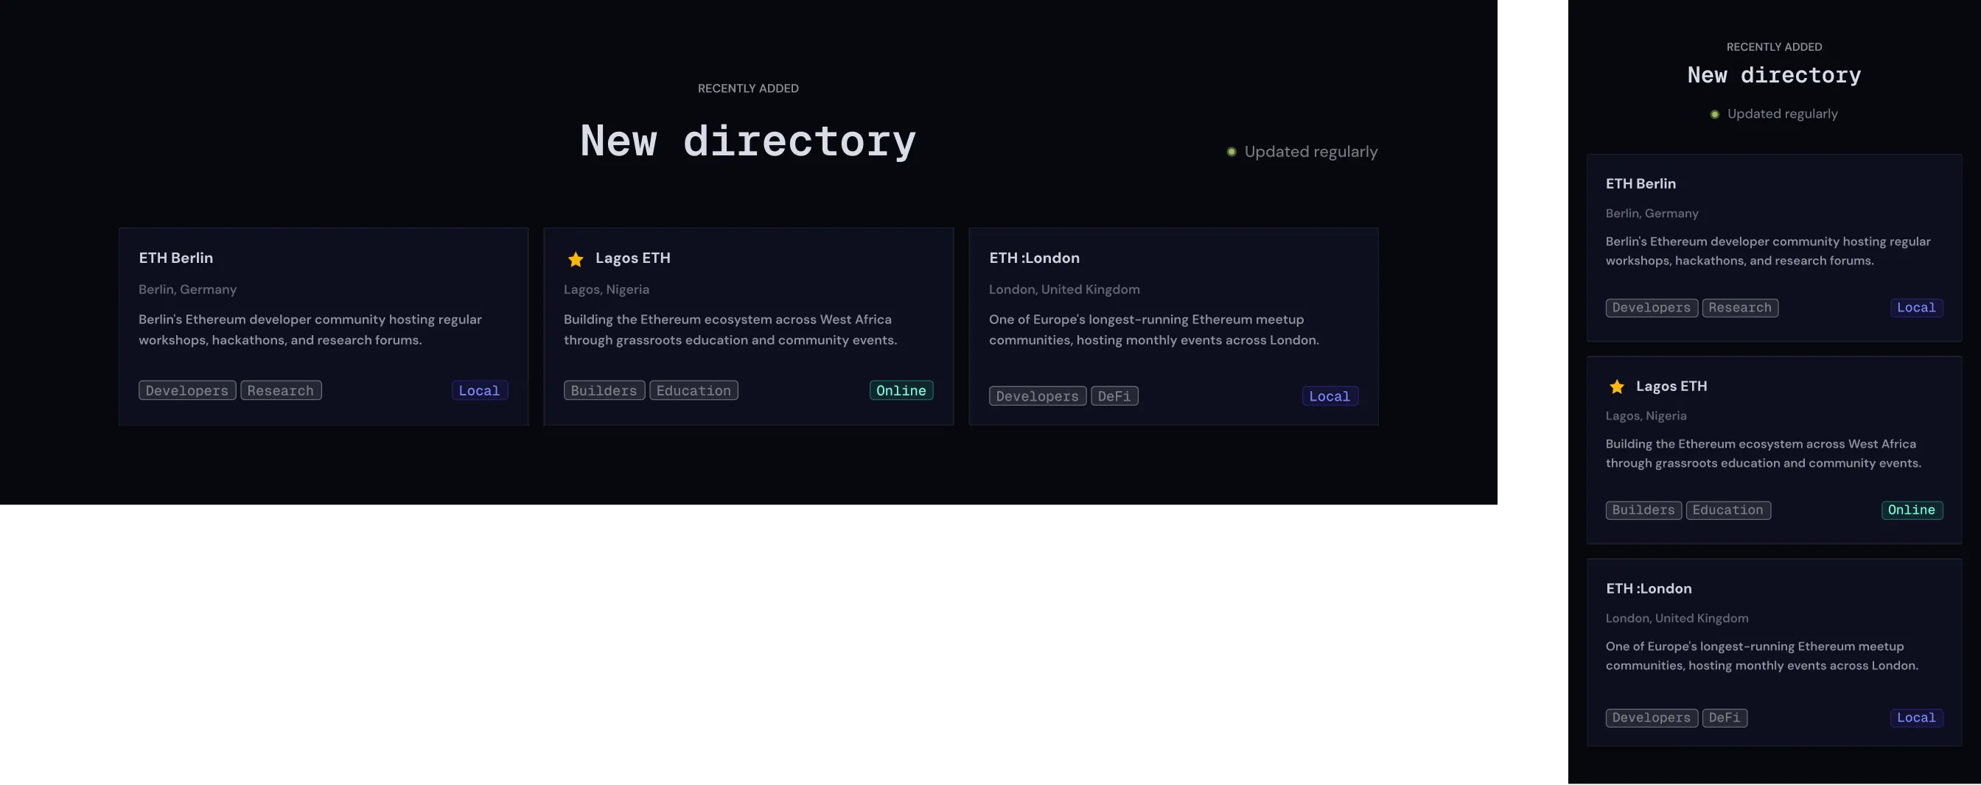Click "RECENTLY ADDED" label in desktop layout
This screenshot has width=1981, height=785.
[748, 88]
